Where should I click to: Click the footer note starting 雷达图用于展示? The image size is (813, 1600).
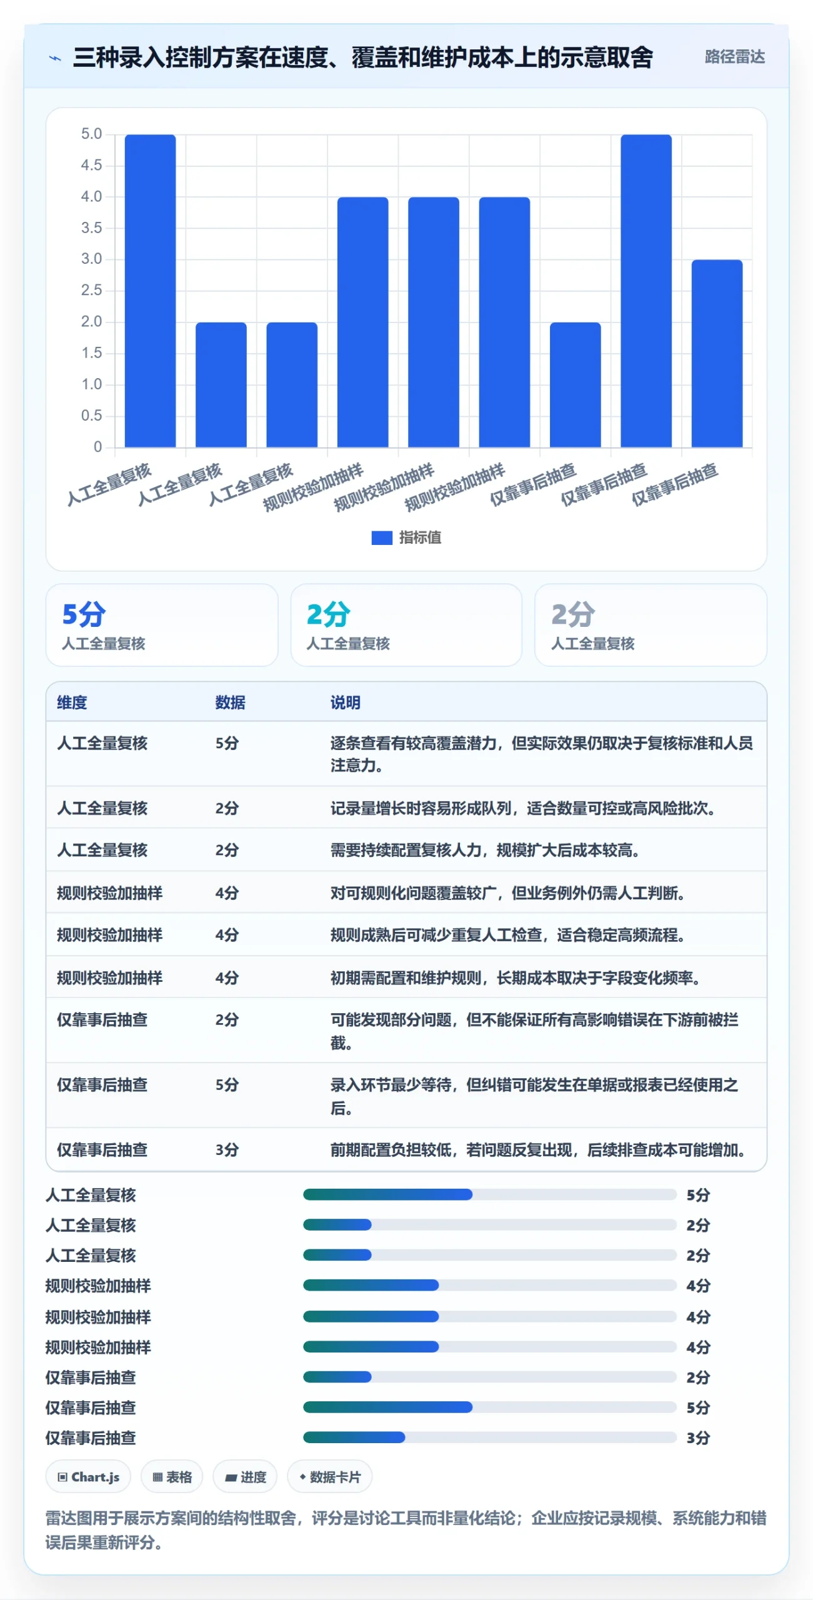click(x=406, y=1529)
